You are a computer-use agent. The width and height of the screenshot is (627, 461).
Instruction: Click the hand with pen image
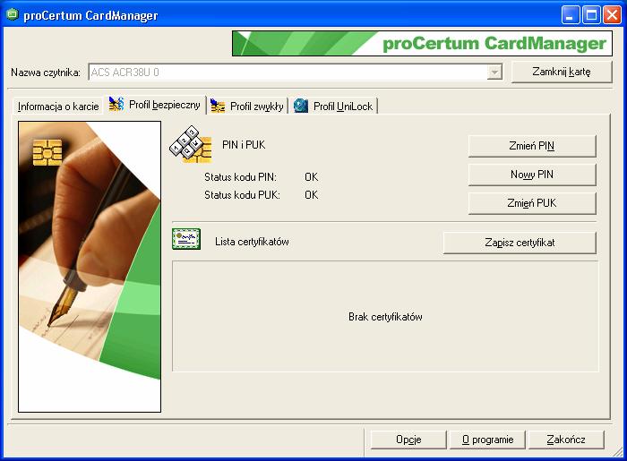(90, 267)
